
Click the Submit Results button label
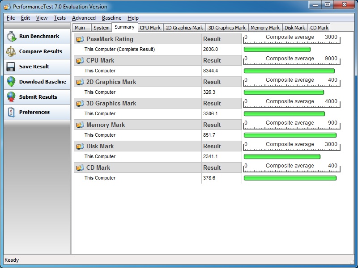[38, 97]
